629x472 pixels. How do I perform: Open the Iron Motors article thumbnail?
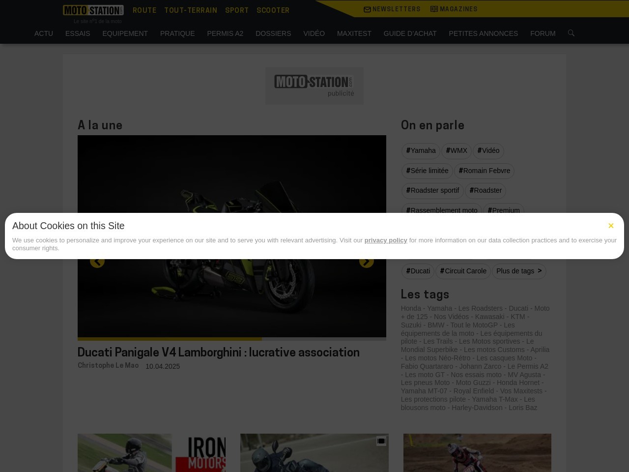coord(151,453)
